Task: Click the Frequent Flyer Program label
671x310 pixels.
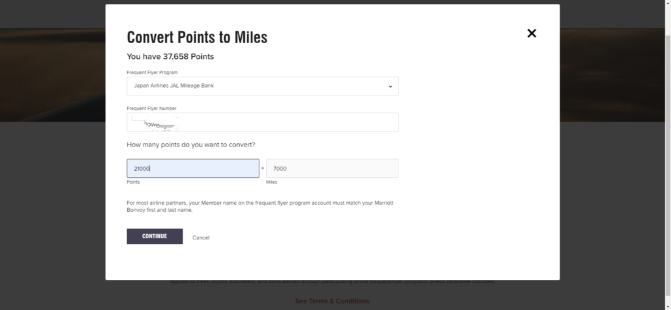Action: tap(152, 72)
